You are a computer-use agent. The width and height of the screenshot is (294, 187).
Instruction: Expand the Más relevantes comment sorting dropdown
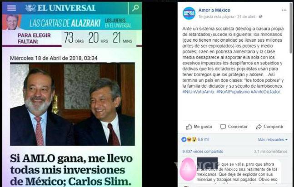coord(273,140)
